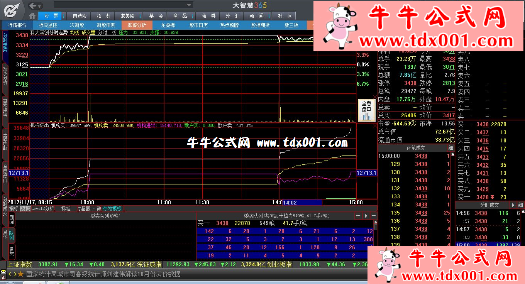This screenshot has height=284, width=525.
Task: Open the 商品 tab
Action: (x=180, y=16)
